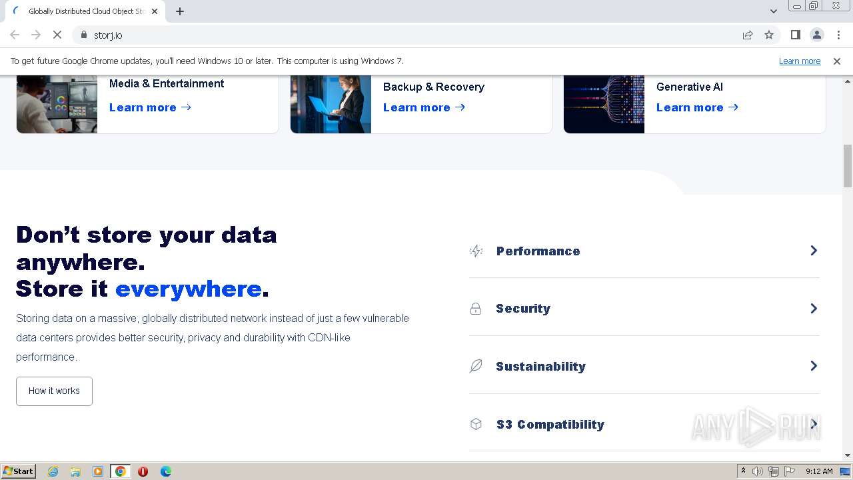
Task: Open the Action Center flag icon
Action: pyautogui.click(x=789, y=471)
